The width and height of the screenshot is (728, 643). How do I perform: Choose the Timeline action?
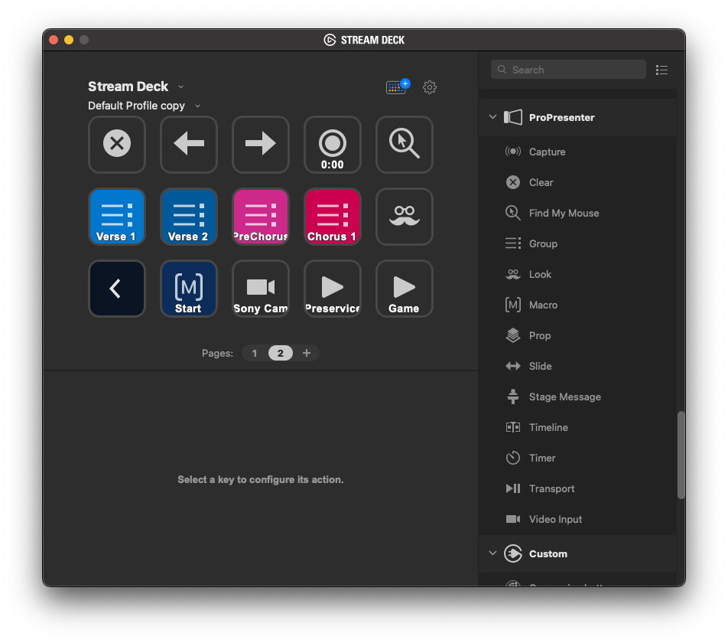click(x=577, y=428)
